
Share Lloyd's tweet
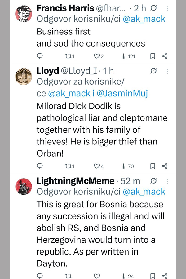click(165, 166)
